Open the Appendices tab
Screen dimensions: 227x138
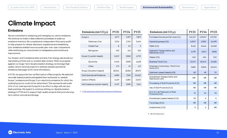[210, 7]
